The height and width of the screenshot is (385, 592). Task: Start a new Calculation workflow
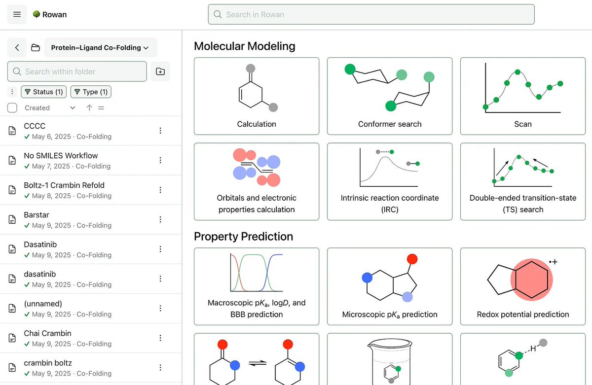256,96
